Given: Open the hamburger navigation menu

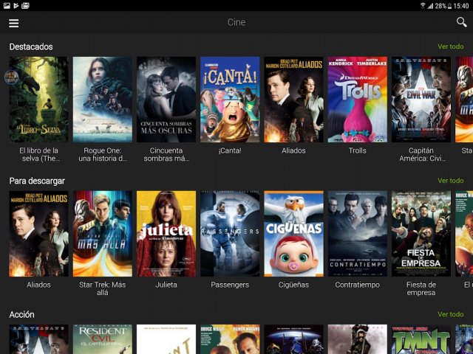Looking at the screenshot, I should 13,23.
